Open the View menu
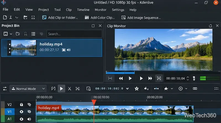 click(29, 10)
